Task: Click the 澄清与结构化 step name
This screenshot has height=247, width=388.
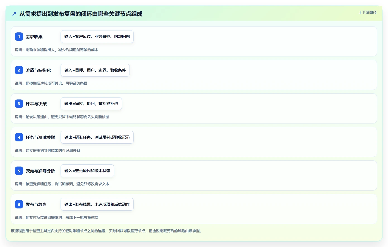Action: pos(38,70)
